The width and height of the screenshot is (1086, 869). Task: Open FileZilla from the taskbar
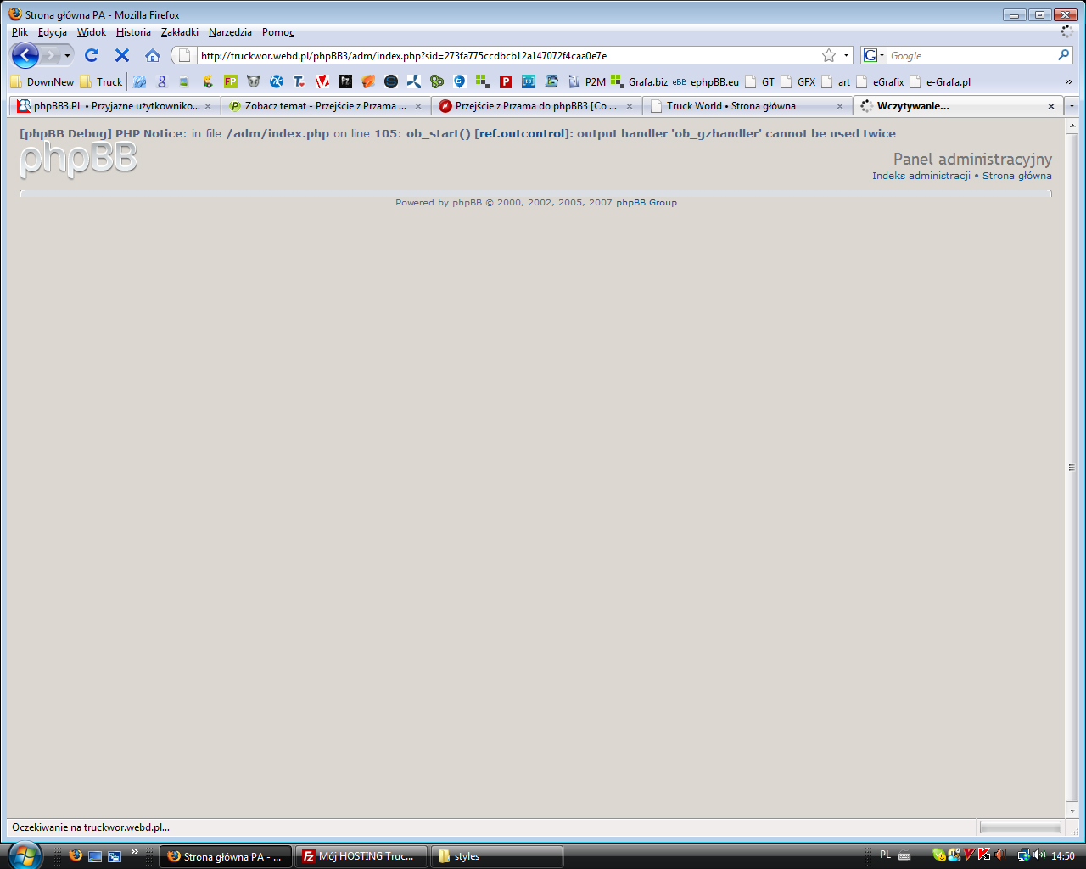click(x=361, y=856)
